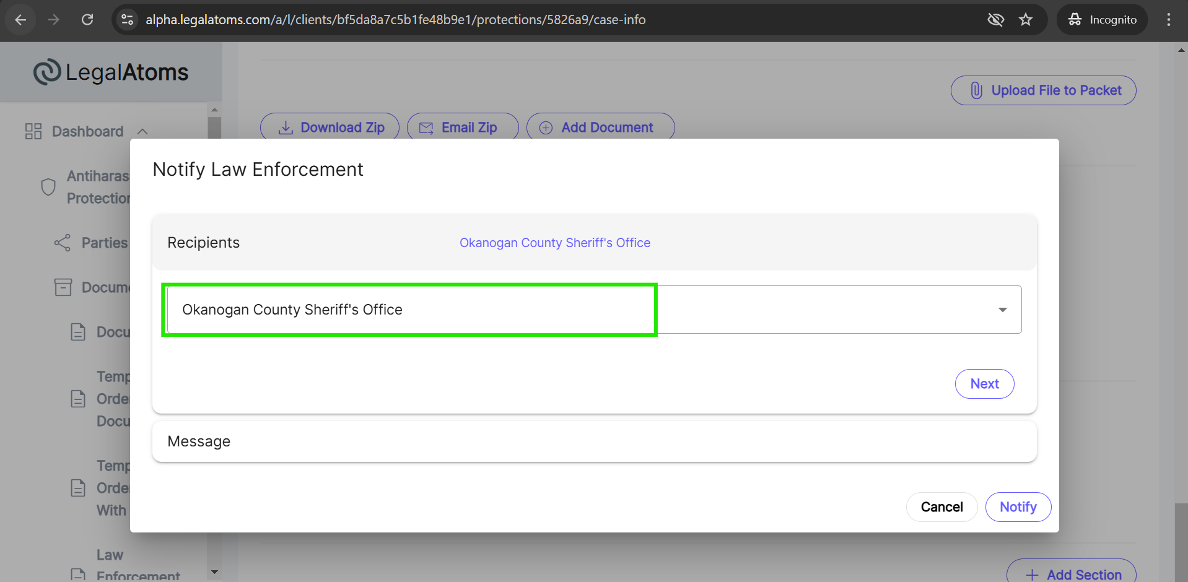
Task: Click Upload File to Packet button
Action: (1044, 90)
